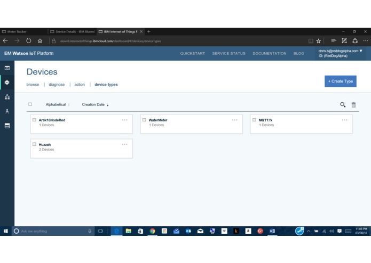Switch to Meter Tracker browser tab
Viewport: 371px width, 263px height.
(23, 31)
